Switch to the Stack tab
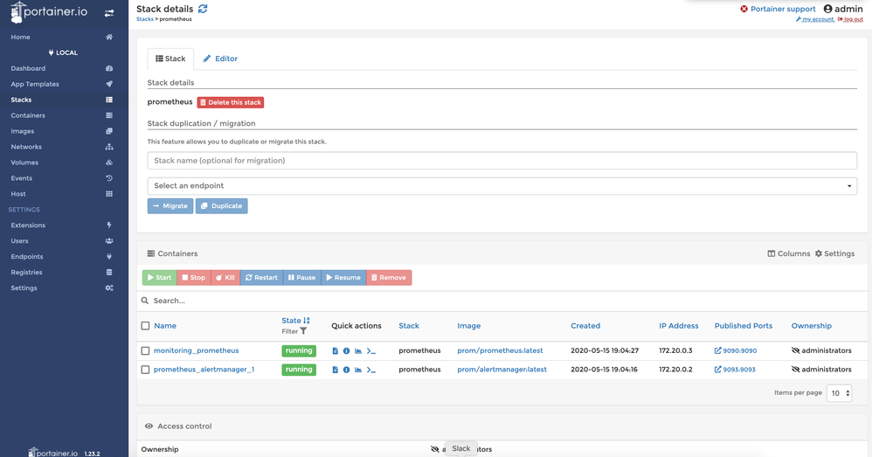 click(x=170, y=59)
